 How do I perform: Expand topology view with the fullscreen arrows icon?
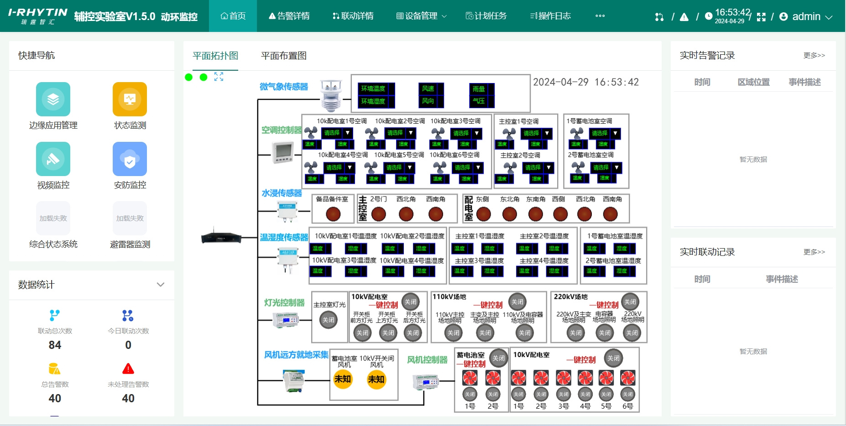click(x=219, y=77)
